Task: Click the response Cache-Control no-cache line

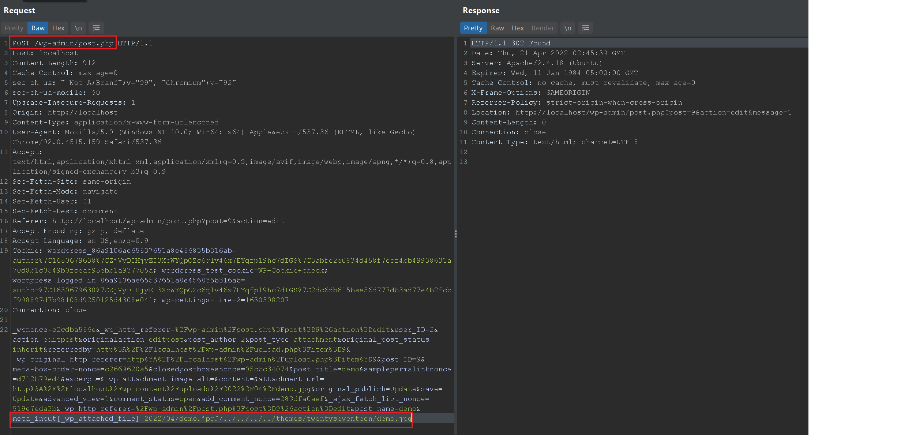Action: 583,83
